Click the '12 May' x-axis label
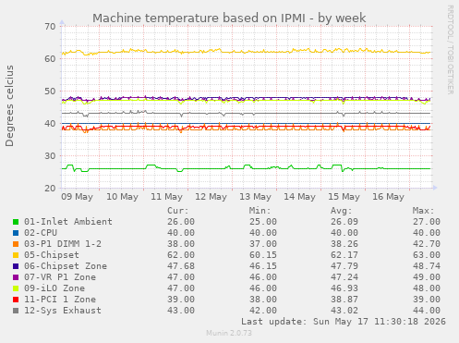Image resolution: width=459 pixels, height=343 pixels. tap(211, 197)
